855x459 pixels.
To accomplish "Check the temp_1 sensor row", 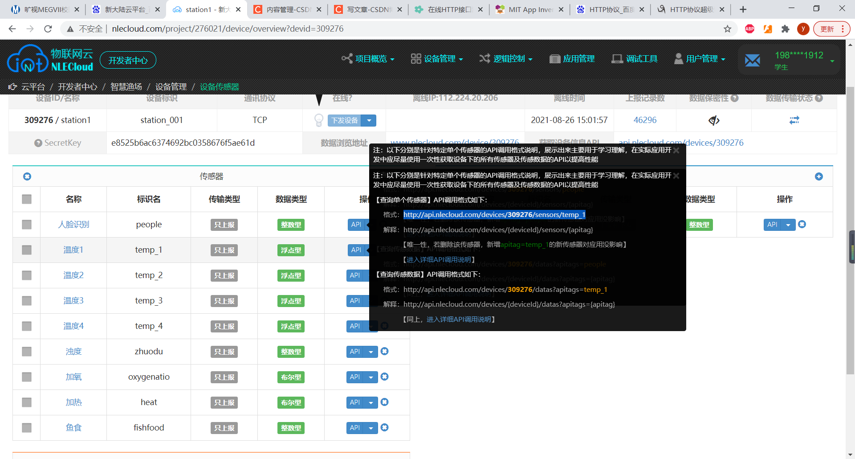I will [x=27, y=250].
